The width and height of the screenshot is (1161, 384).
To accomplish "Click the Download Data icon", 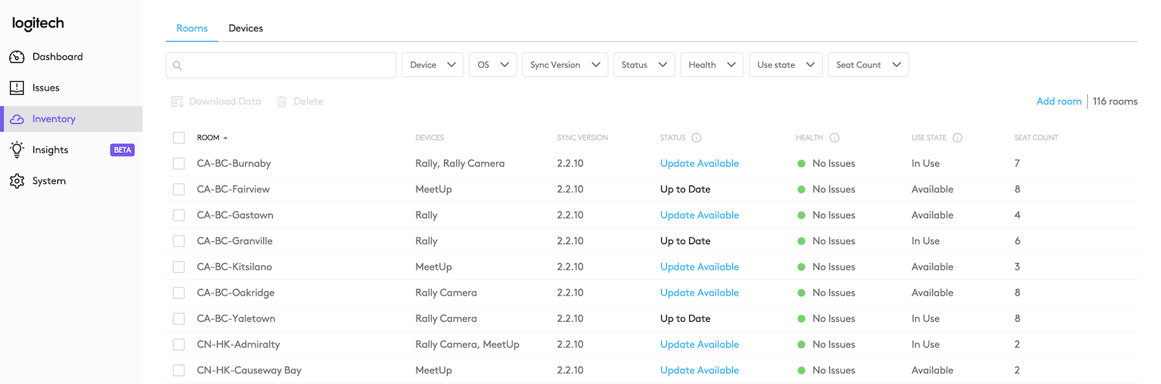I will pos(177,101).
